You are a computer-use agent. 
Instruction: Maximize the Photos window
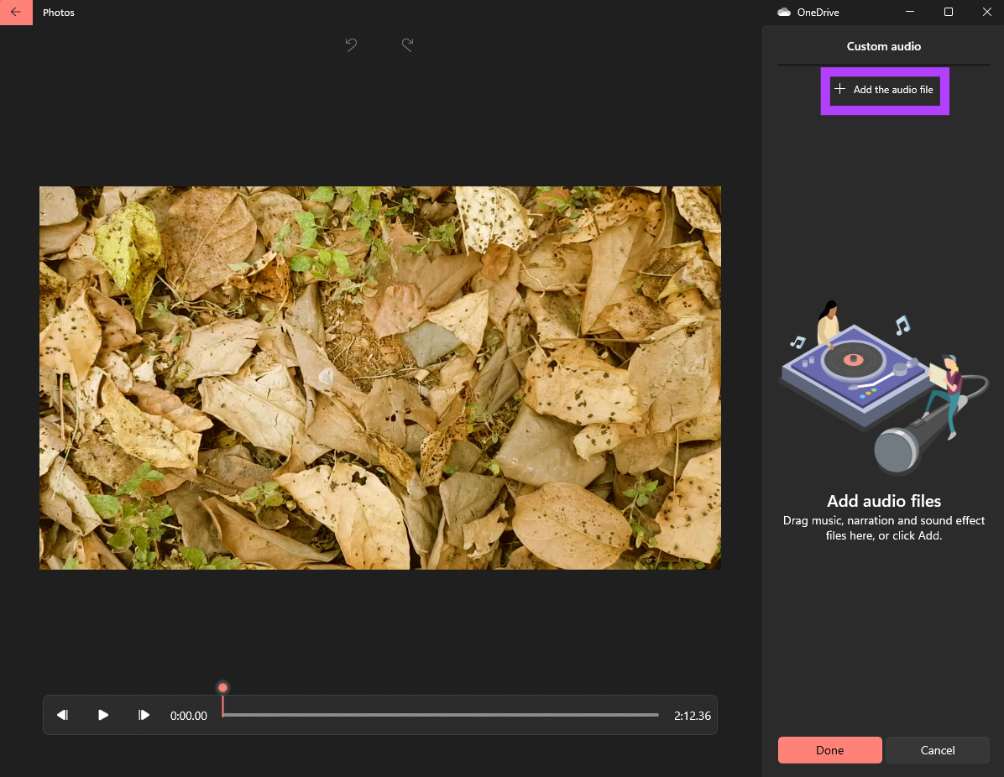pyautogui.click(x=949, y=13)
